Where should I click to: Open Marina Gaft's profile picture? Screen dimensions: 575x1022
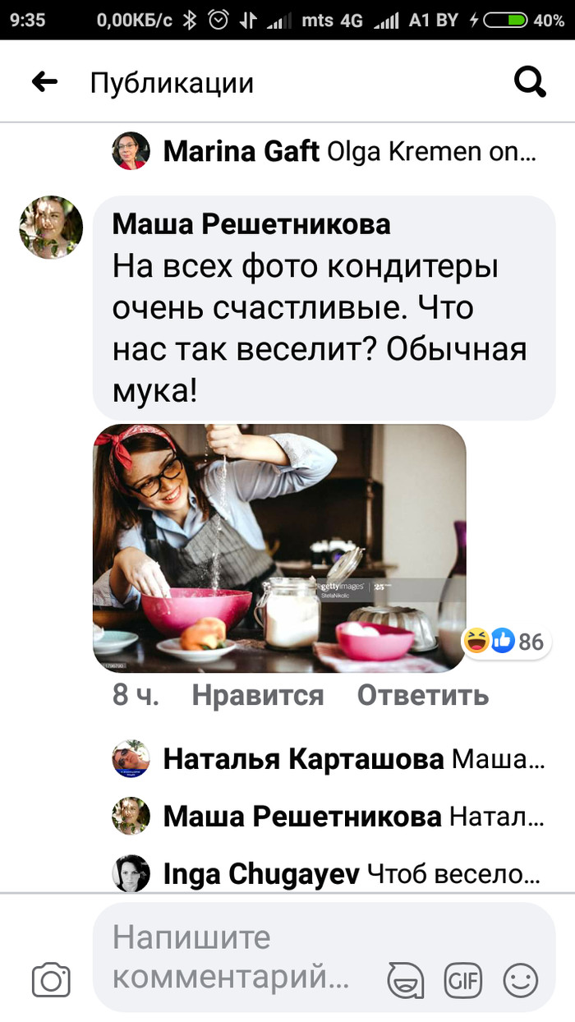[131, 151]
